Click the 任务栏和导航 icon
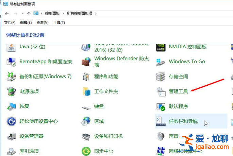 pyautogui.click(x=161, y=121)
